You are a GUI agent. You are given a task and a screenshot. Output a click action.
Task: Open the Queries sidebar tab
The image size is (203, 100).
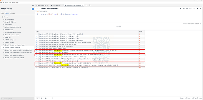coord(7,13)
